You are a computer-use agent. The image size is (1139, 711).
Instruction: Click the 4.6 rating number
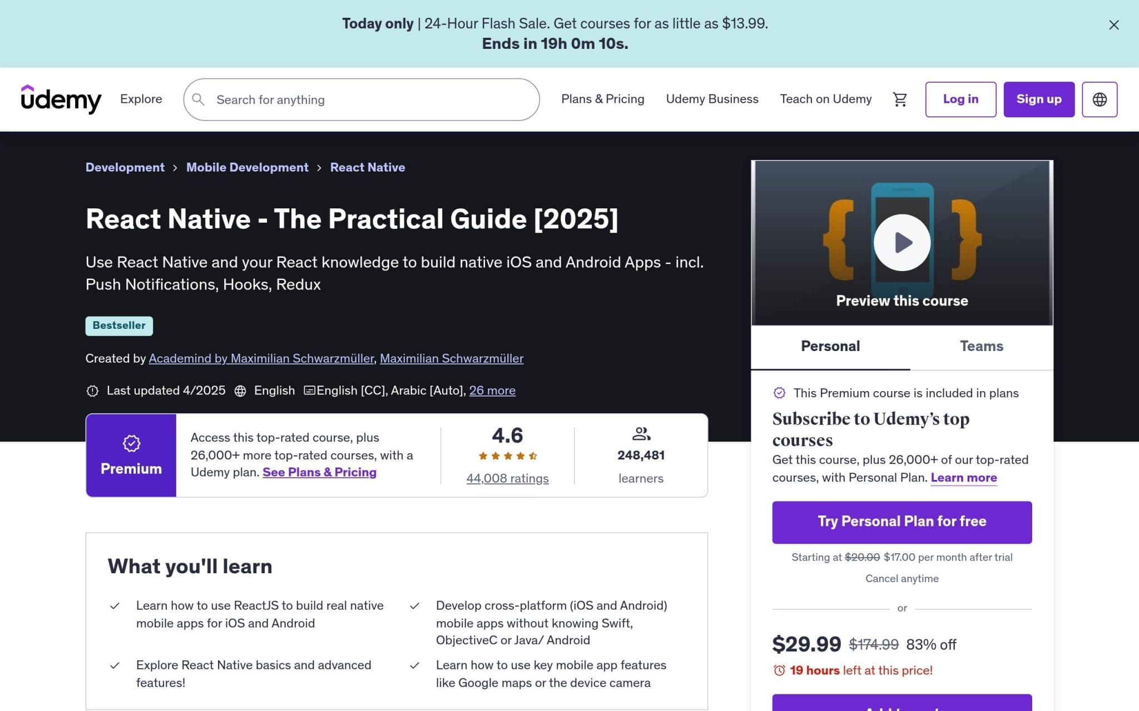[x=507, y=435]
